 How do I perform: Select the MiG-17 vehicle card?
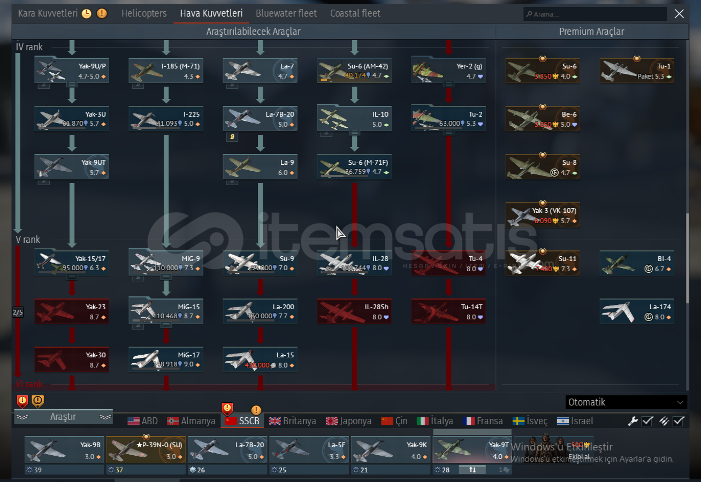click(x=166, y=359)
